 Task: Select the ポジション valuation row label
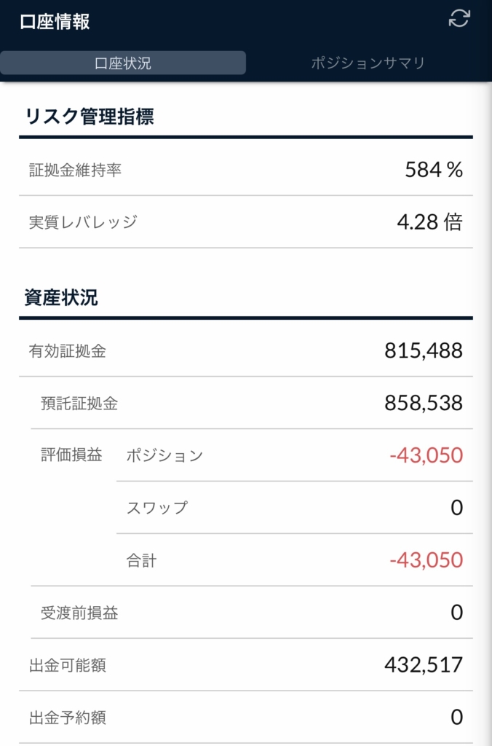[164, 455]
